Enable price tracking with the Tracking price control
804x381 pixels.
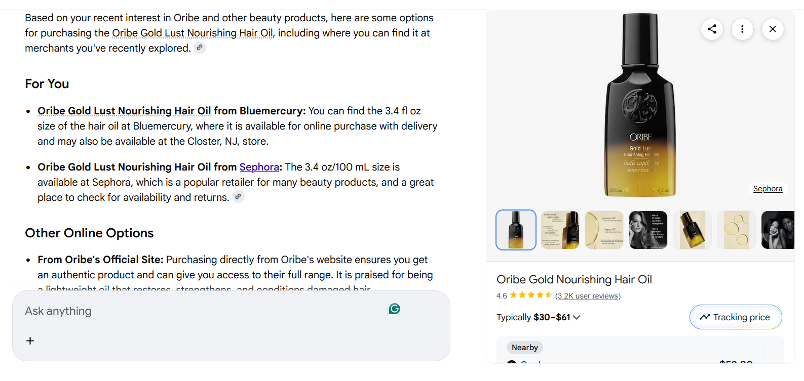[x=736, y=317]
